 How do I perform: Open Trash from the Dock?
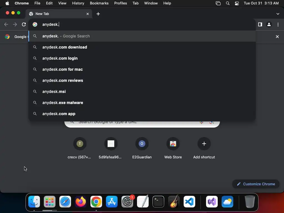(250, 202)
